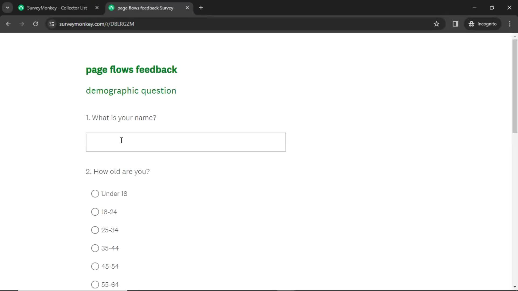The width and height of the screenshot is (518, 291).
Task: Select the 25-34 radio button
Action: click(95, 230)
